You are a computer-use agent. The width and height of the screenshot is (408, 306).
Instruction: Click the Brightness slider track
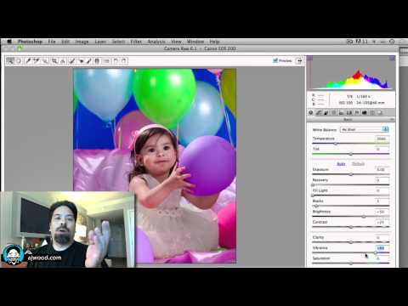click(x=351, y=217)
